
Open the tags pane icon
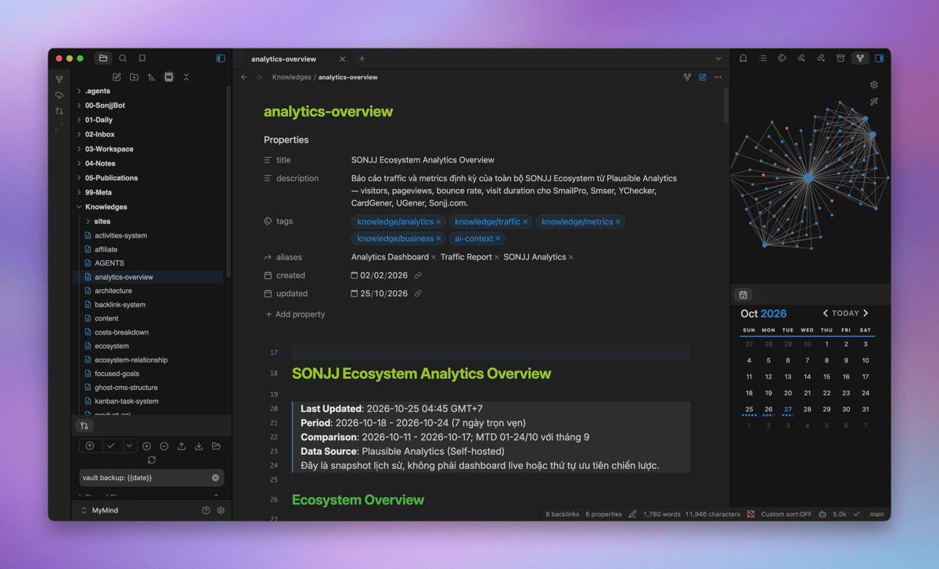tap(782, 59)
